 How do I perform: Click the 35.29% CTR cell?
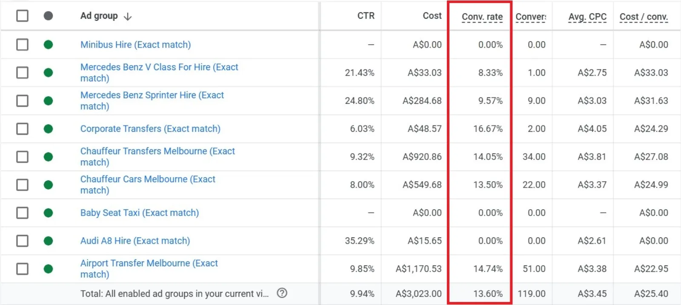pos(360,241)
